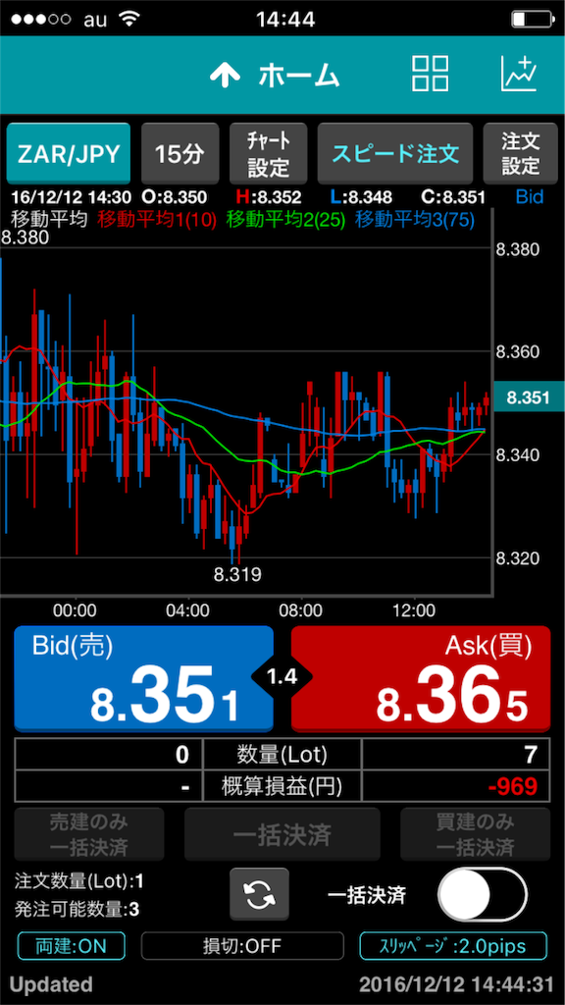Image resolution: width=565 pixels, height=1005 pixels.
Task: Open the add-chart icon in header
Action: click(x=518, y=74)
